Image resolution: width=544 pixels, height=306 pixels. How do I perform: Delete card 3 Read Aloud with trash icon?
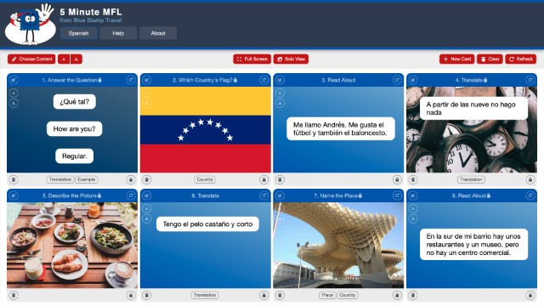click(x=280, y=179)
